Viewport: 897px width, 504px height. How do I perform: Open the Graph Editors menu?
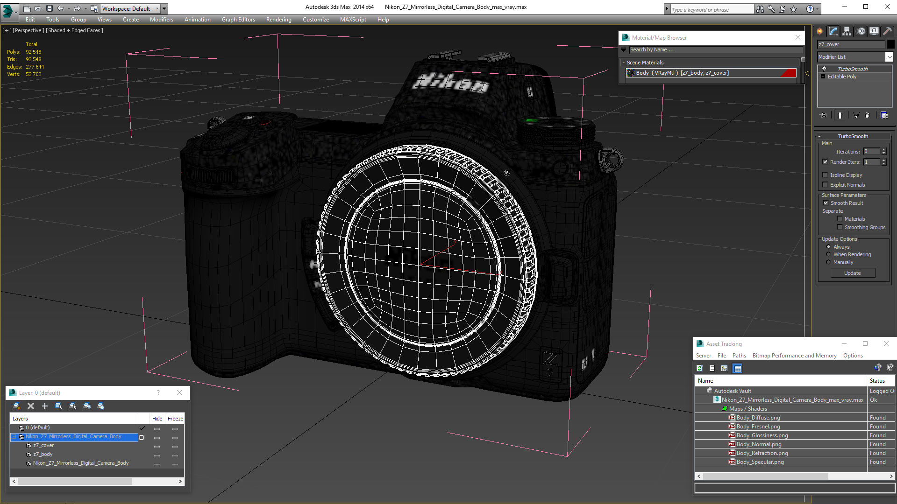click(x=238, y=20)
